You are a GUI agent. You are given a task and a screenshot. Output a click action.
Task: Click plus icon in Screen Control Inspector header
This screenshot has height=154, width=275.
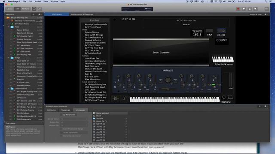coord(260,106)
